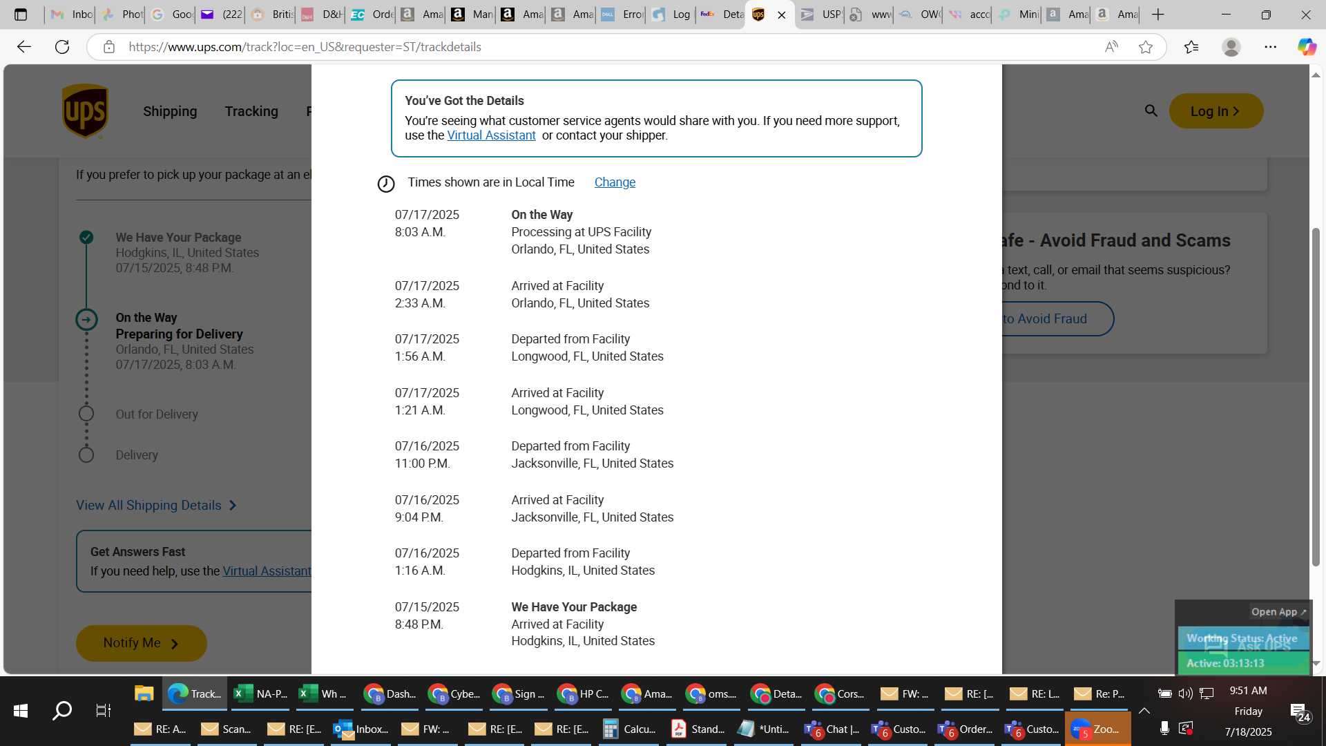Click the We Have Your Package checkmark
This screenshot has height=746, width=1326.
tap(86, 238)
